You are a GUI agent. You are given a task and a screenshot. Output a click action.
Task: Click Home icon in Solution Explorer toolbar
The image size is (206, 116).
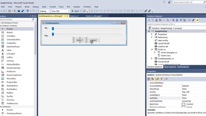(x=156, y=20)
